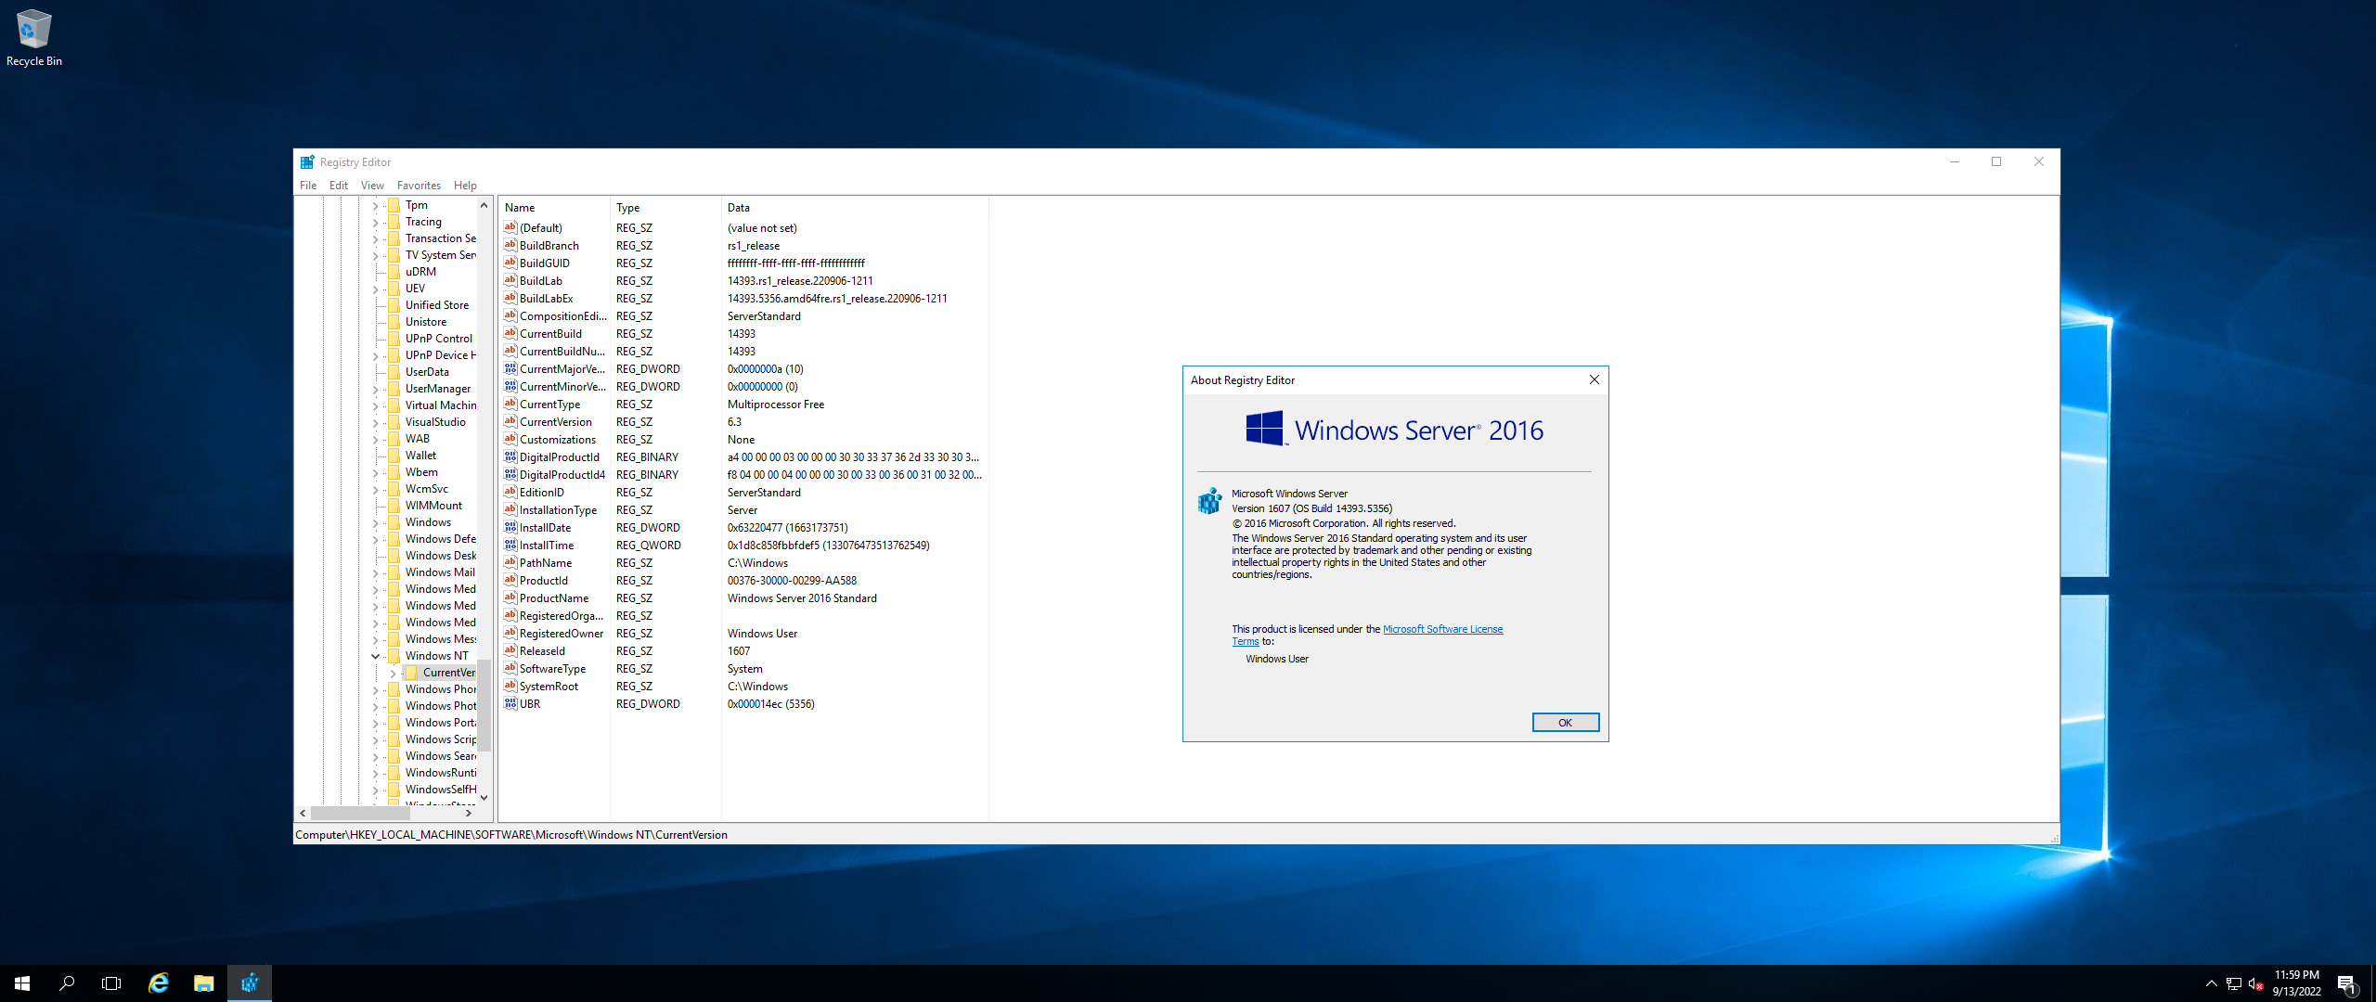Click the Wallet folder icon in tree
The height and width of the screenshot is (1002, 2376).
(x=394, y=456)
